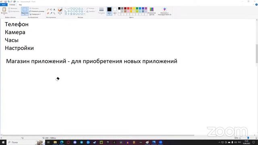Open the Windows Start menu
This screenshot has height=145, width=258.
[x=3, y=142]
